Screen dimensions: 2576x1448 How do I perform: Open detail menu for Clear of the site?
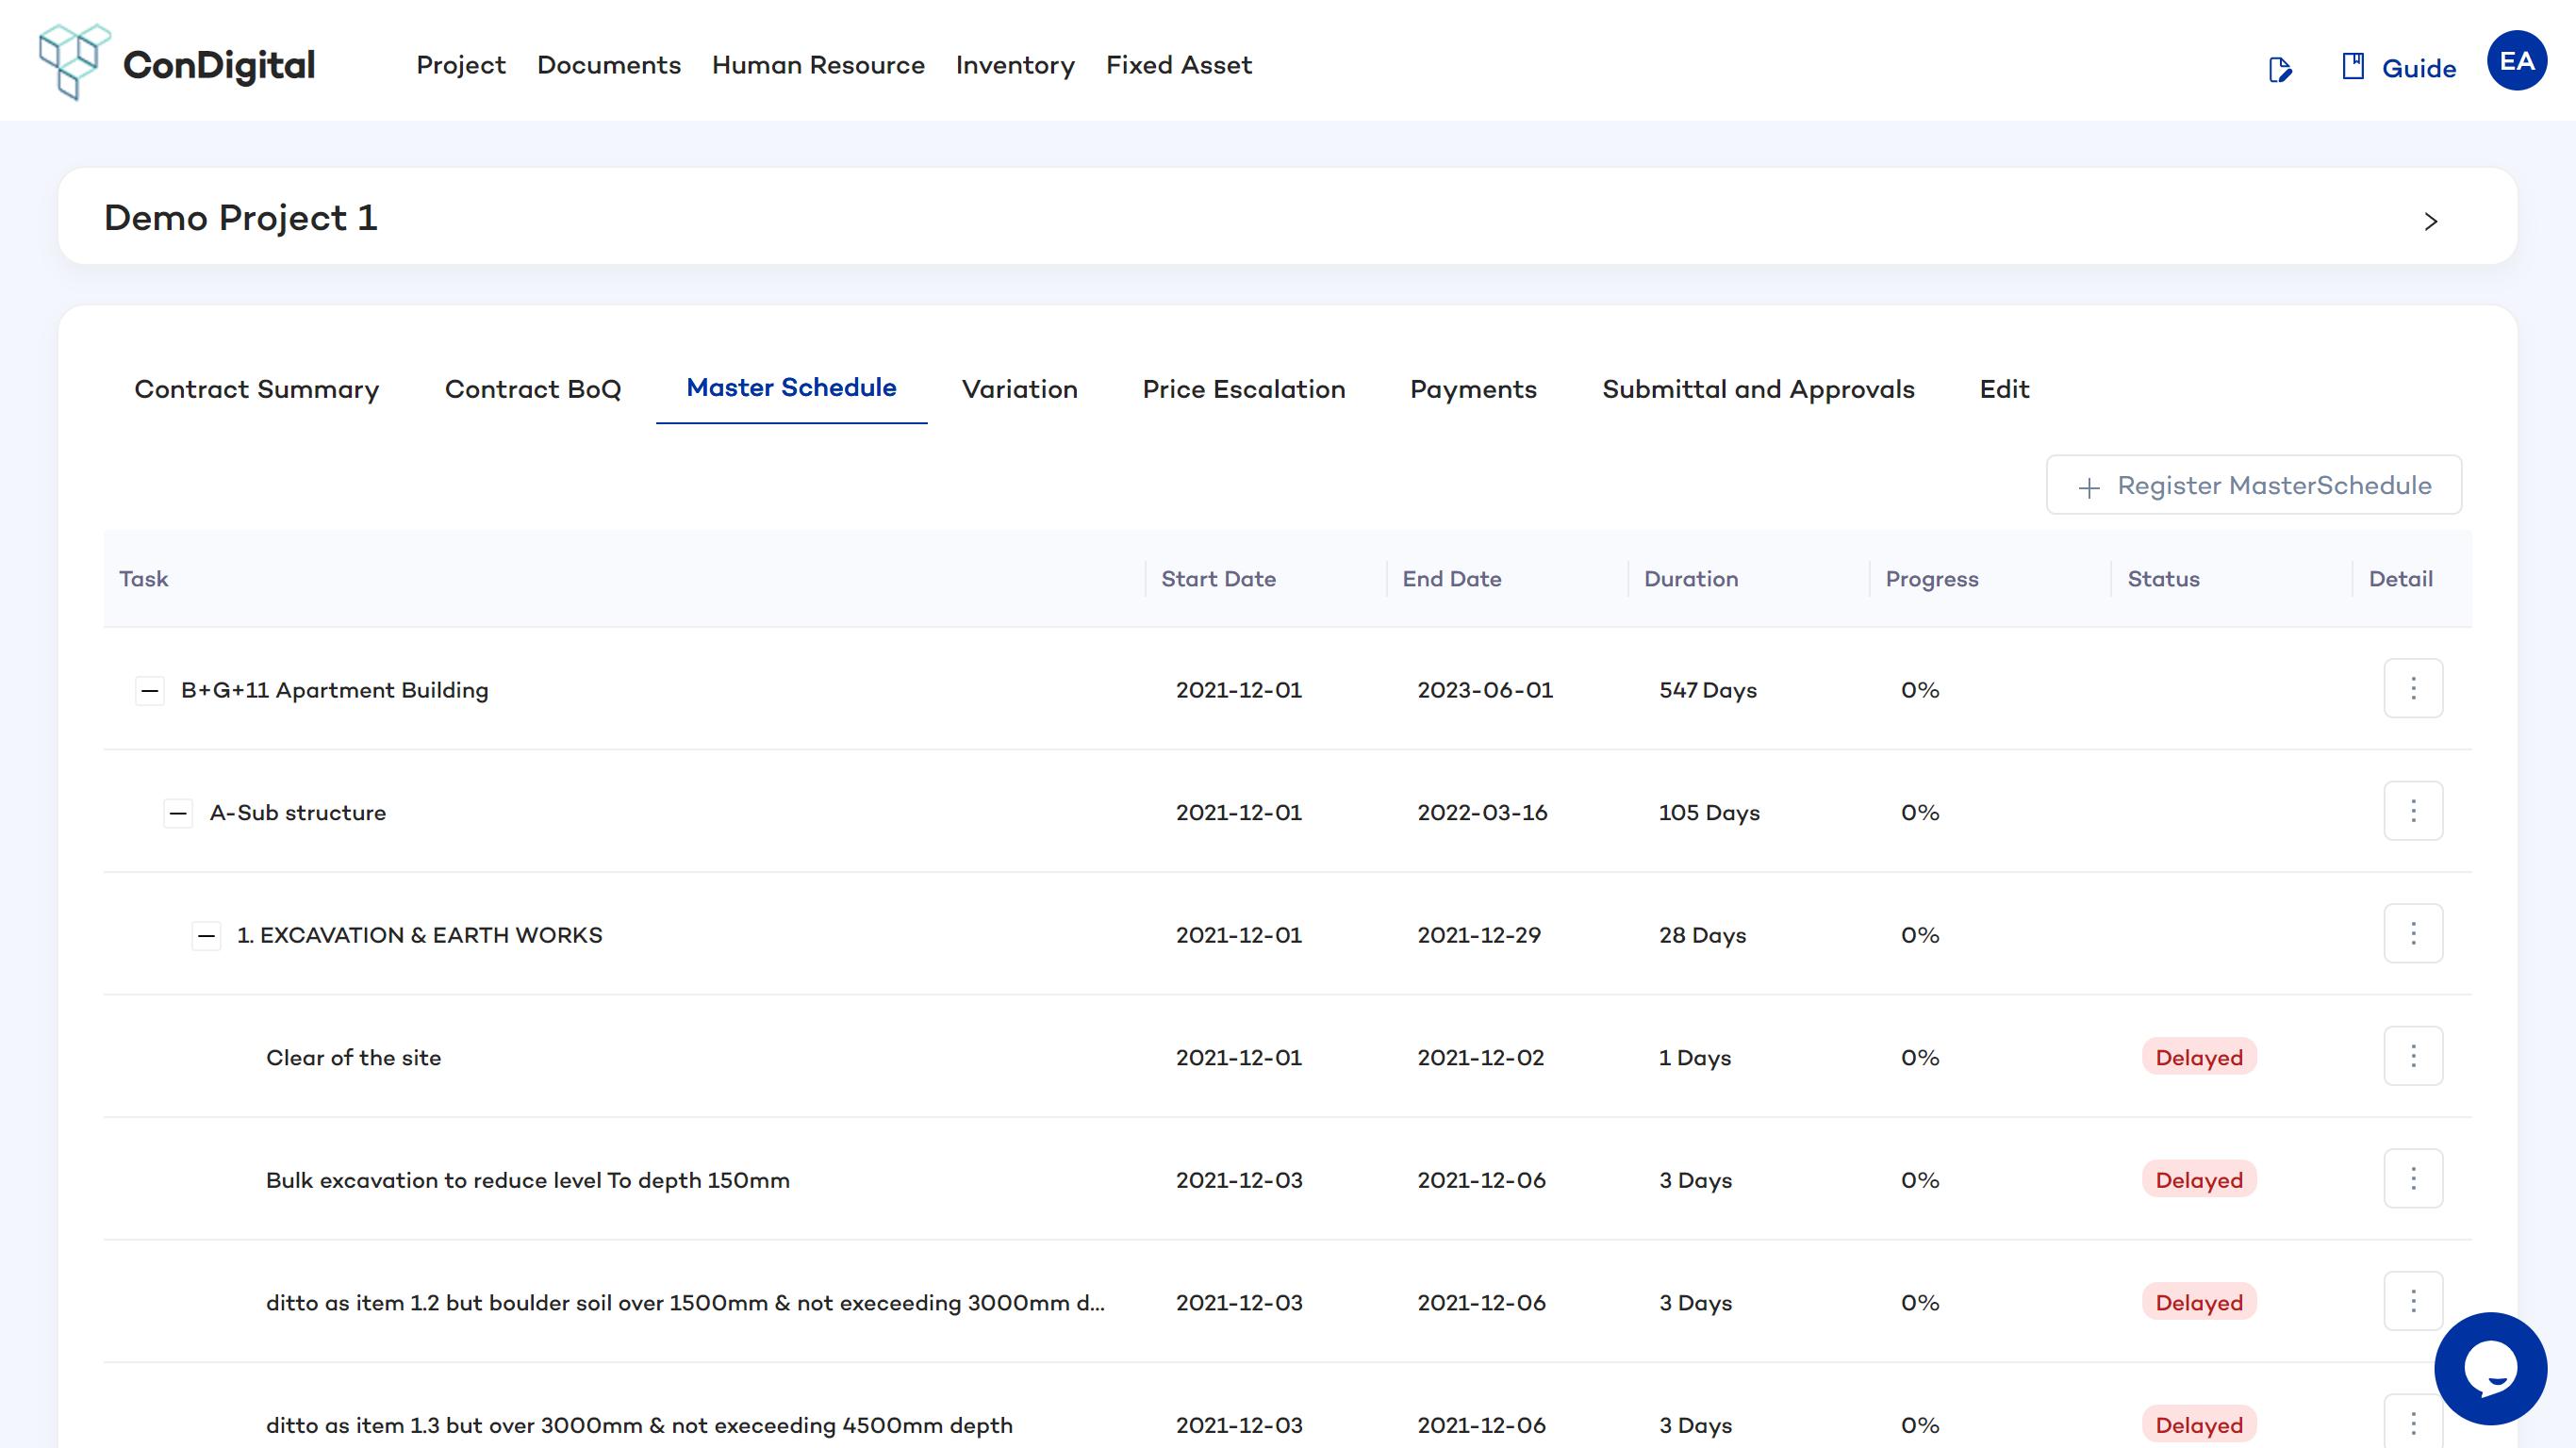pos(2412,1056)
